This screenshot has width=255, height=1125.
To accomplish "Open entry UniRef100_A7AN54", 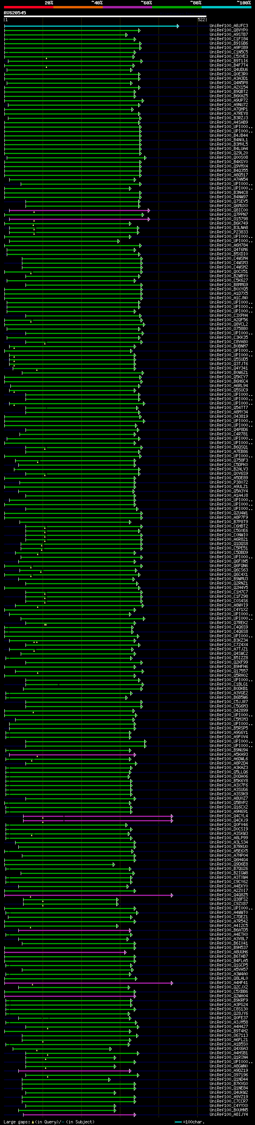I will click(229, 180).
